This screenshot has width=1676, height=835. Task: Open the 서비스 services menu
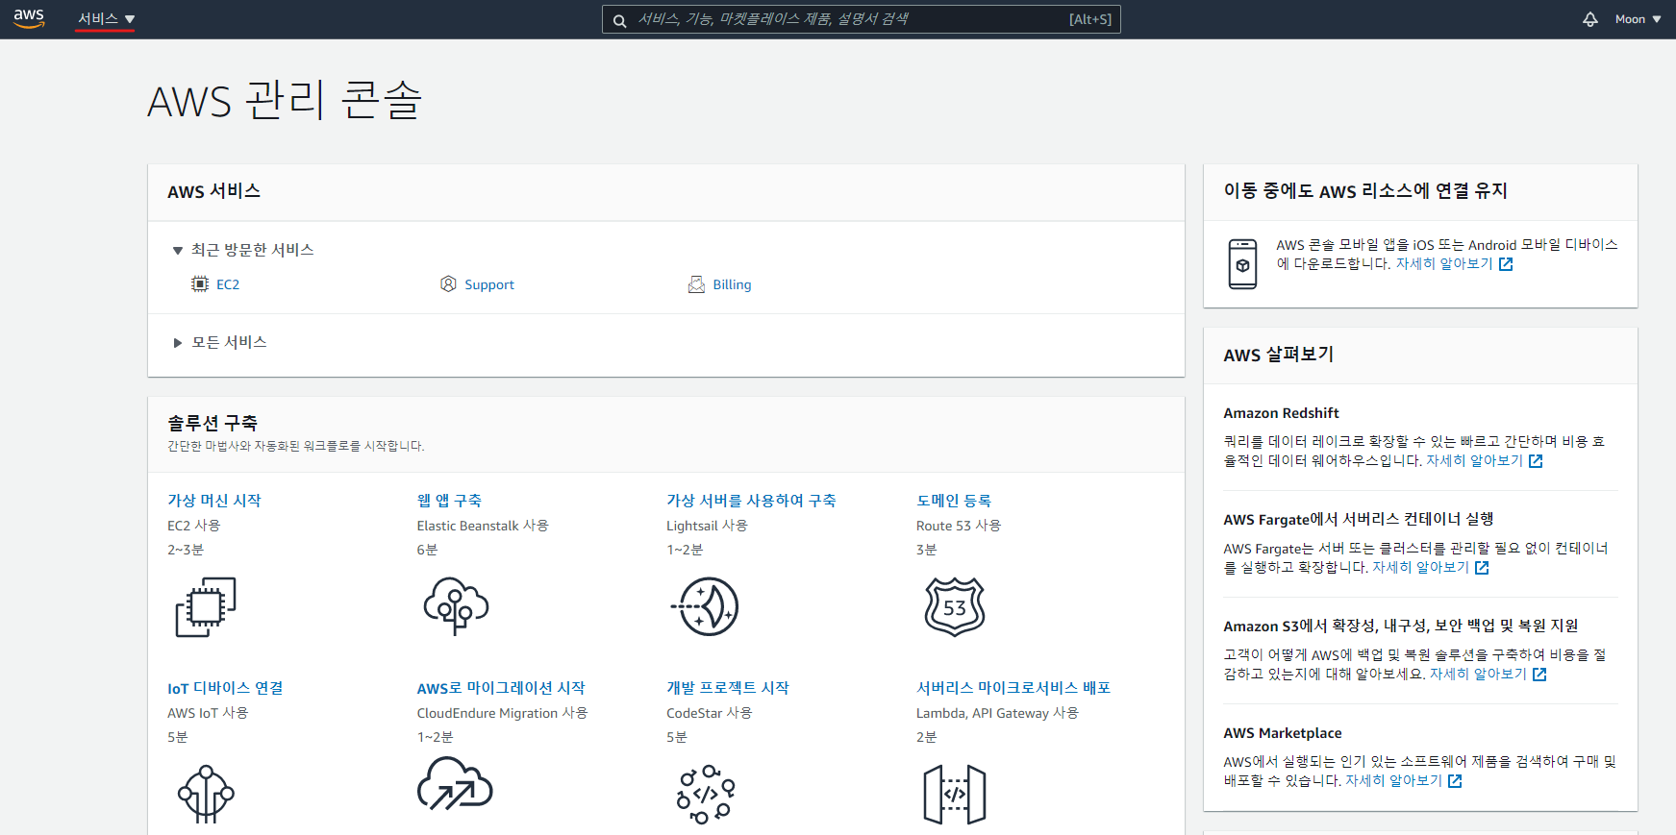tap(106, 19)
